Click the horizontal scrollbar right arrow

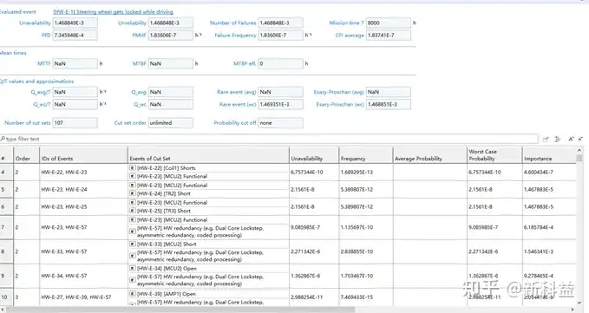pos(573,310)
